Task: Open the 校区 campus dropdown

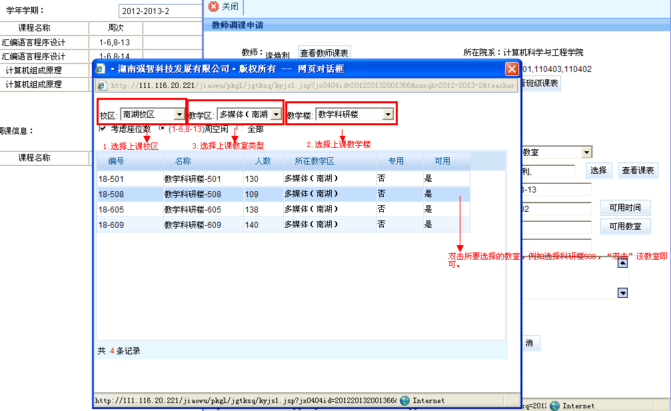Action: pos(178,115)
